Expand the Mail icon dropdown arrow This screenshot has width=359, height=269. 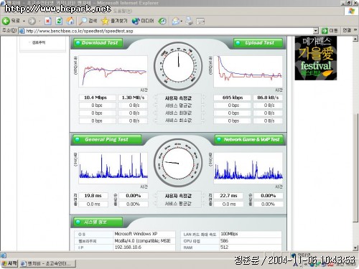pyautogui.click(x=181, y=22)
